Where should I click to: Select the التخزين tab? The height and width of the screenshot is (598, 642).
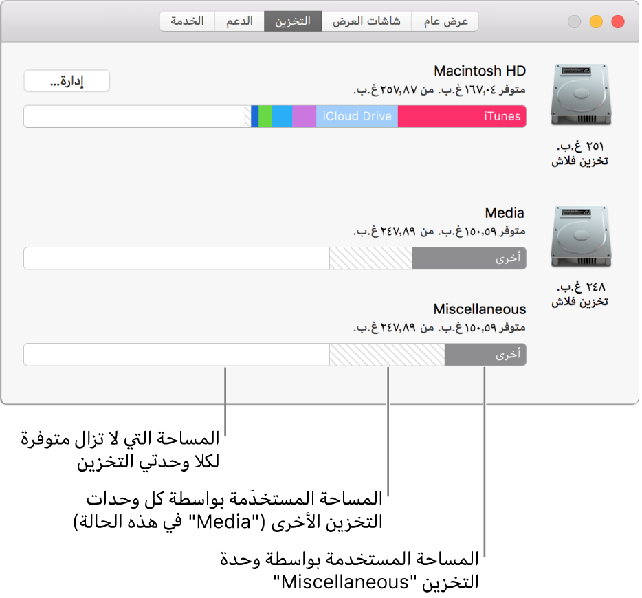[x=293, y=21]
